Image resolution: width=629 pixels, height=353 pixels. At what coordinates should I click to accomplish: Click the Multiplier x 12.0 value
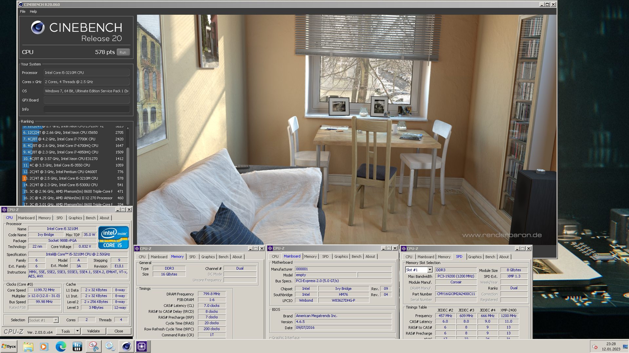(44, 296)
